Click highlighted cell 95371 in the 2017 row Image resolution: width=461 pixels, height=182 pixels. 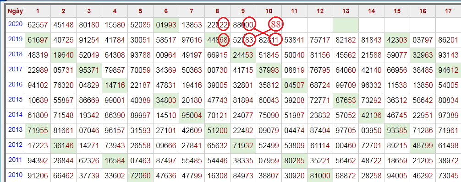pos(89,70)
